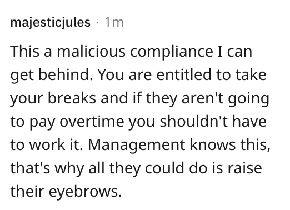
Task: Click the word "that's" in sixth line
Action: point(30,168)
